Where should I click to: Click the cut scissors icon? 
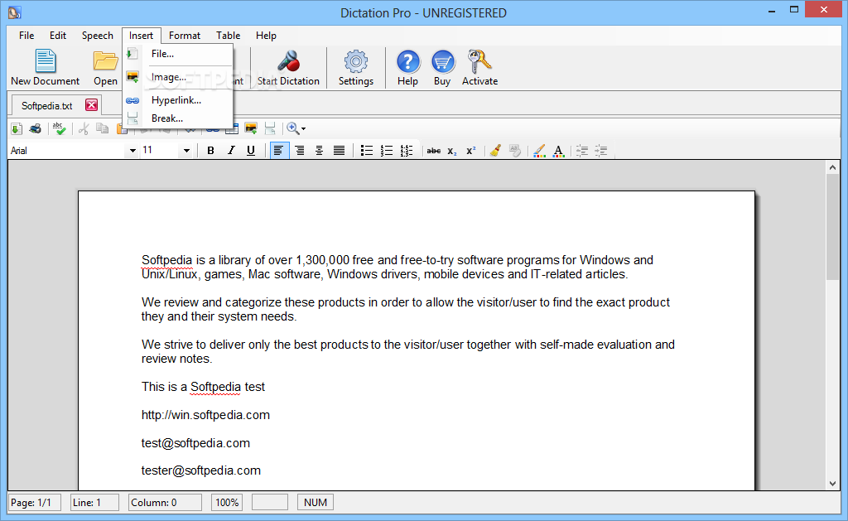pyautogui.click(x=84, y=128)
